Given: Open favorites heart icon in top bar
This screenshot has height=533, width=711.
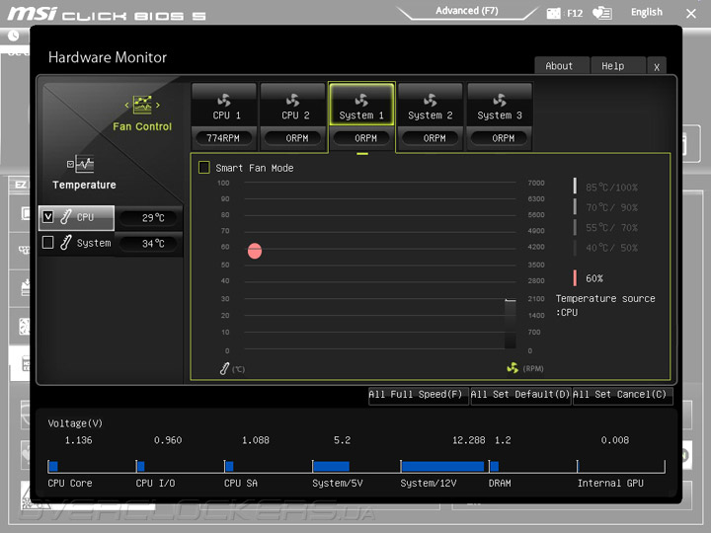Looking at the screenshot, I should (x=602, y=13).
